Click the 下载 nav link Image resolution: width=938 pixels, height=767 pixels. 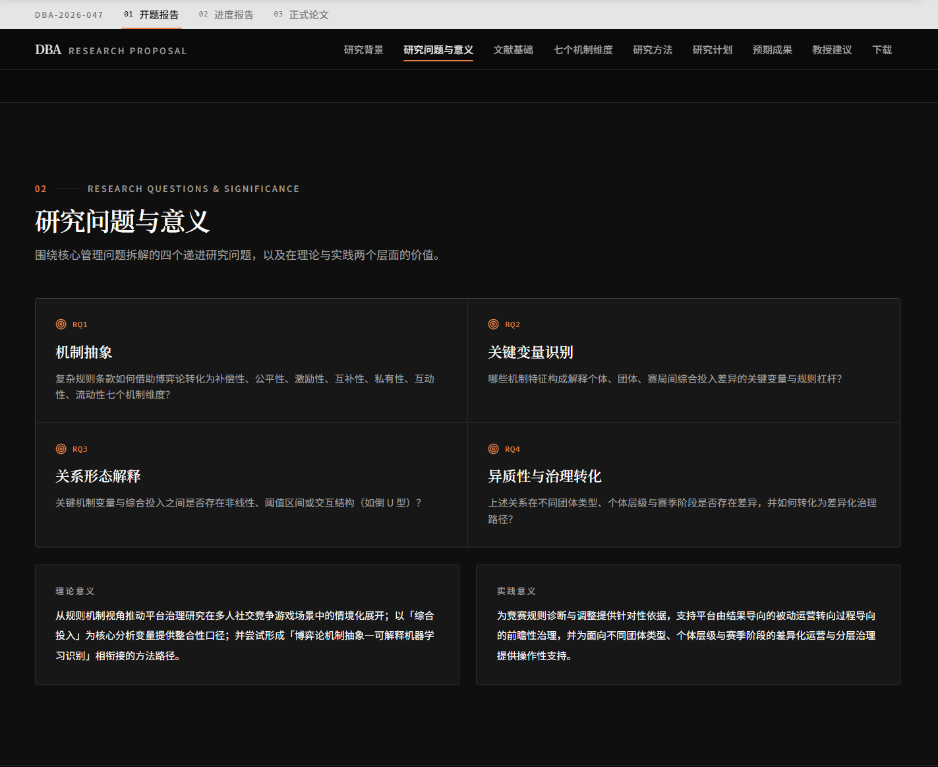pos(882,50)
